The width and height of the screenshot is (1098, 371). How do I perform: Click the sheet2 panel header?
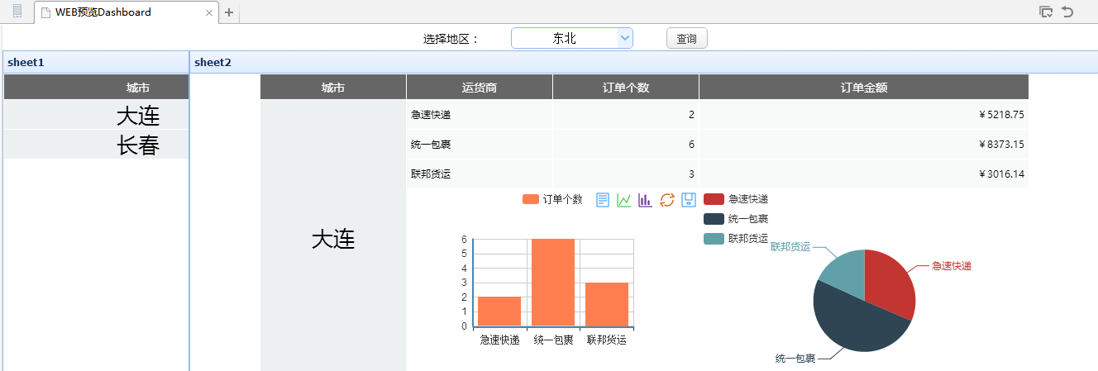coord(644,62)
